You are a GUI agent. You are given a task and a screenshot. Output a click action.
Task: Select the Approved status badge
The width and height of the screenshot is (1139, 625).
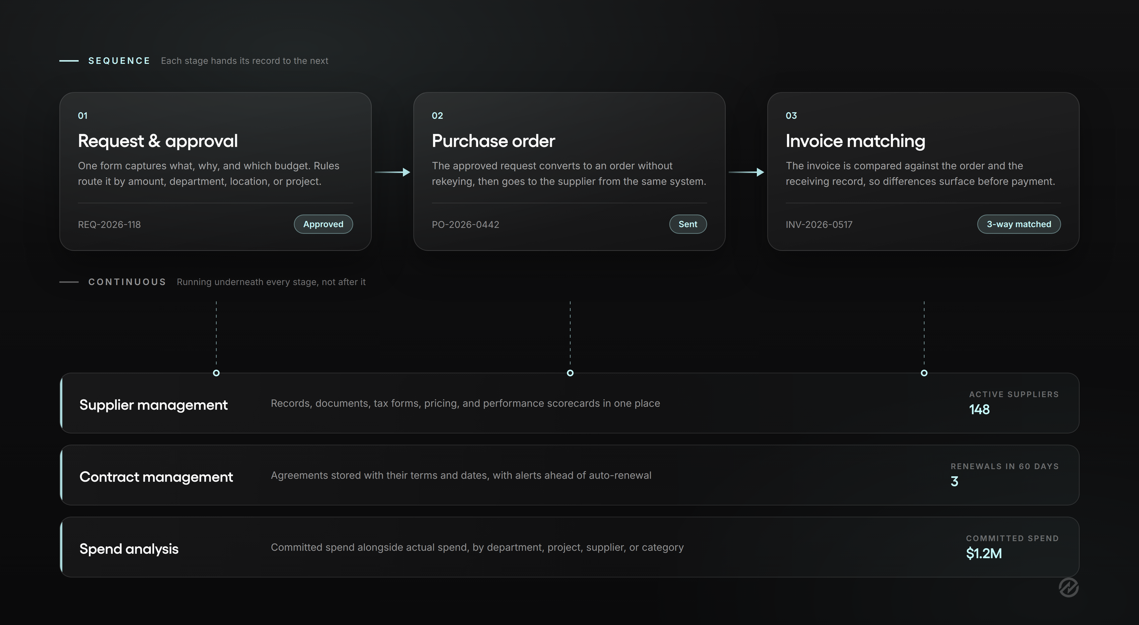click(323, 224)
